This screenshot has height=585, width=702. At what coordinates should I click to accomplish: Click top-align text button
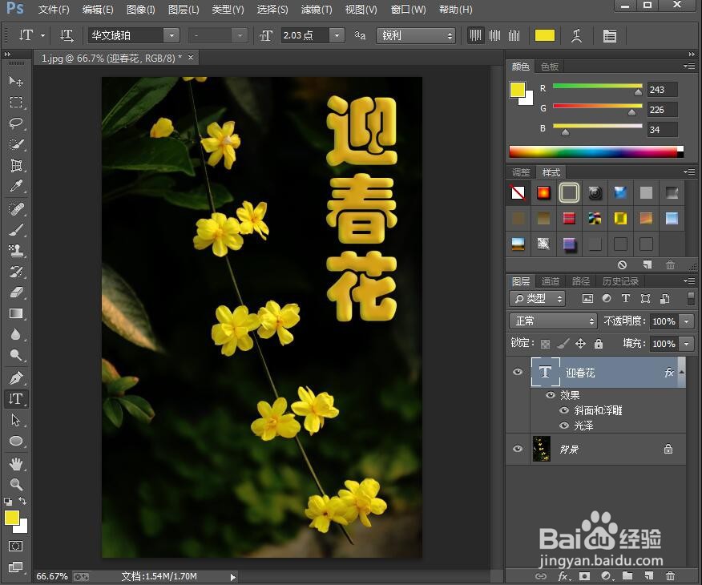pyautogui.click(x=475, y=35)
